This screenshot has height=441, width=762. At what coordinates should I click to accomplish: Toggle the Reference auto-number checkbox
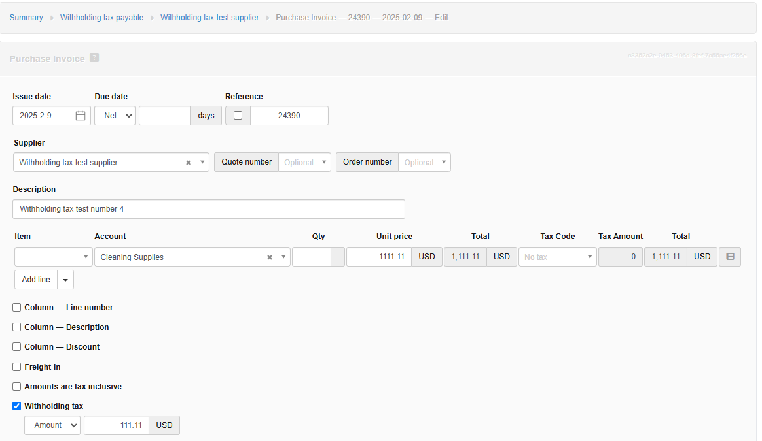238,116
